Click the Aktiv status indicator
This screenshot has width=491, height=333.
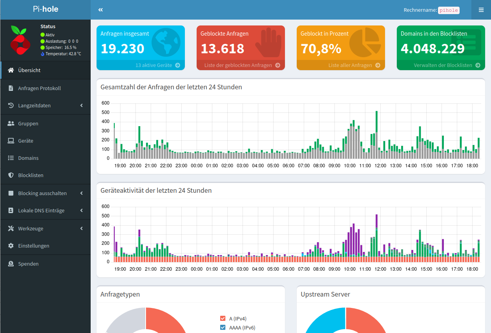coord(47,35)
